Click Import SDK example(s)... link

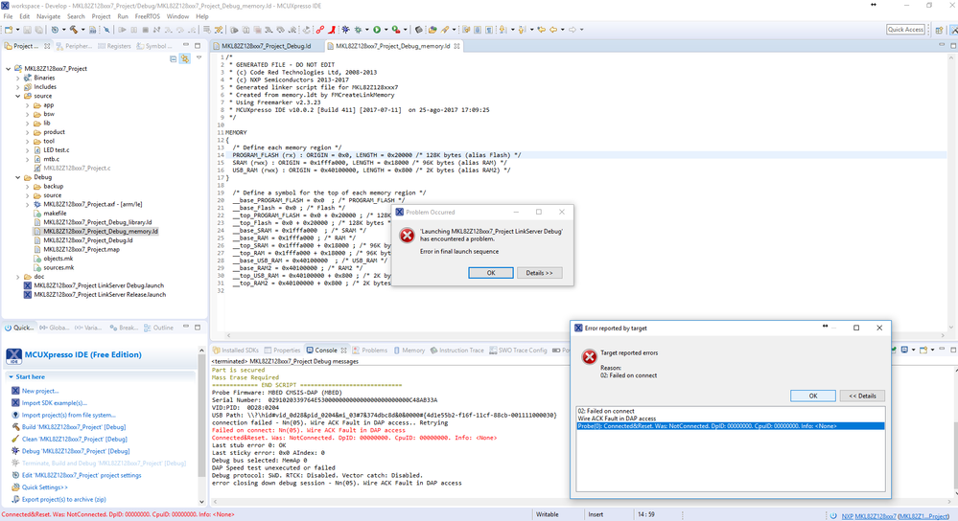click(54, 403)
